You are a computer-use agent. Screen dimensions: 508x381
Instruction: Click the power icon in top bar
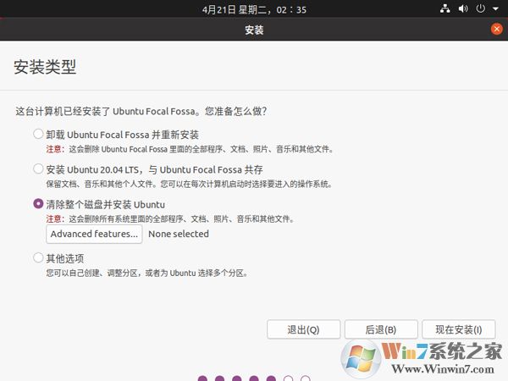click(480, 8)
